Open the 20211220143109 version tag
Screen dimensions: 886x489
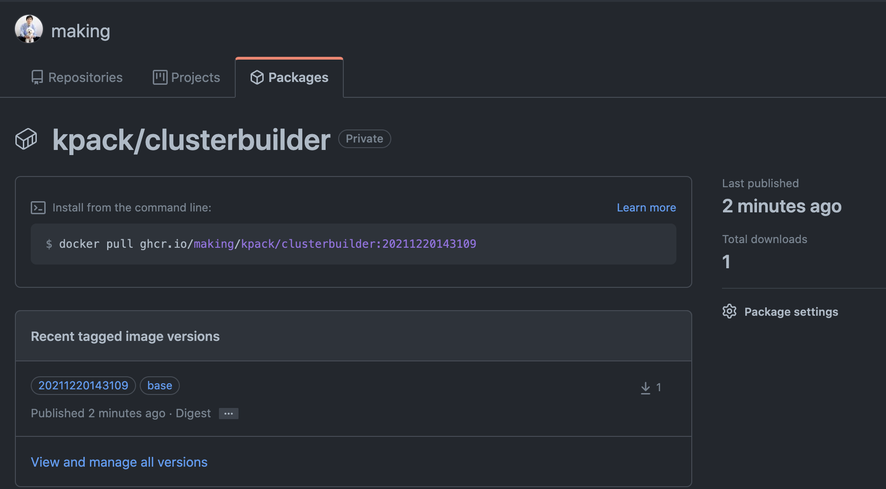click(83, 386)
